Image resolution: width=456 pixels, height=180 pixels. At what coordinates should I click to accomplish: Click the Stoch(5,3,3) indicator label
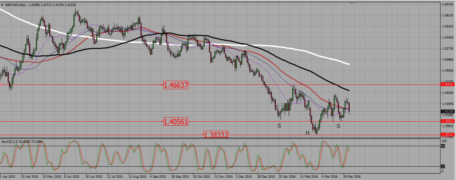tap(10, 142)
